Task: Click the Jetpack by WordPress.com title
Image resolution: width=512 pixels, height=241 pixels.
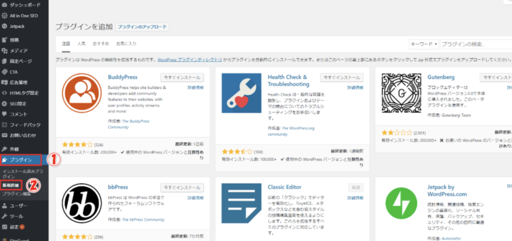Action: click(447, 190)
